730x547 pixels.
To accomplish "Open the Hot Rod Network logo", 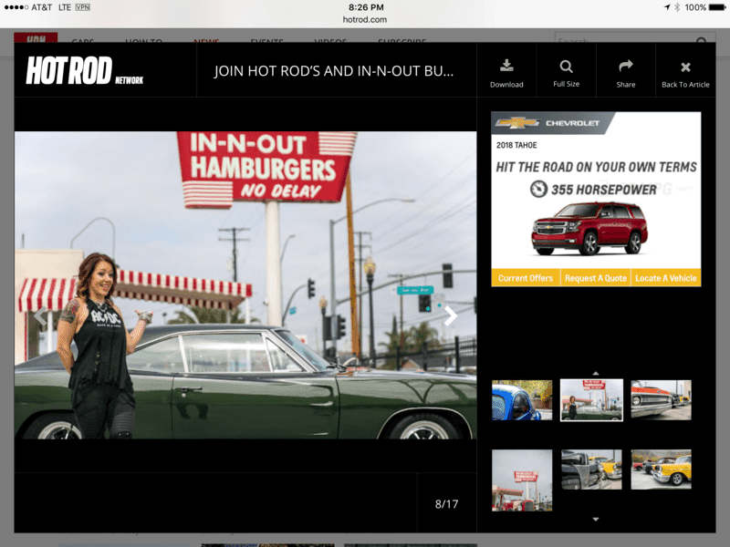I will [x=85, y=71].
